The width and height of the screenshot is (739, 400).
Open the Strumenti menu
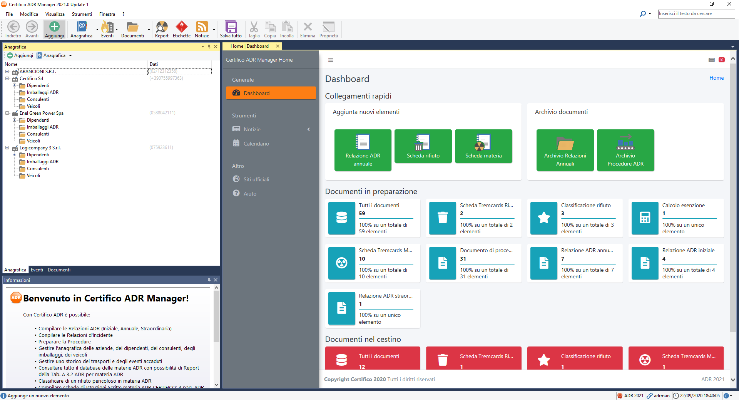tap(82, 14)
